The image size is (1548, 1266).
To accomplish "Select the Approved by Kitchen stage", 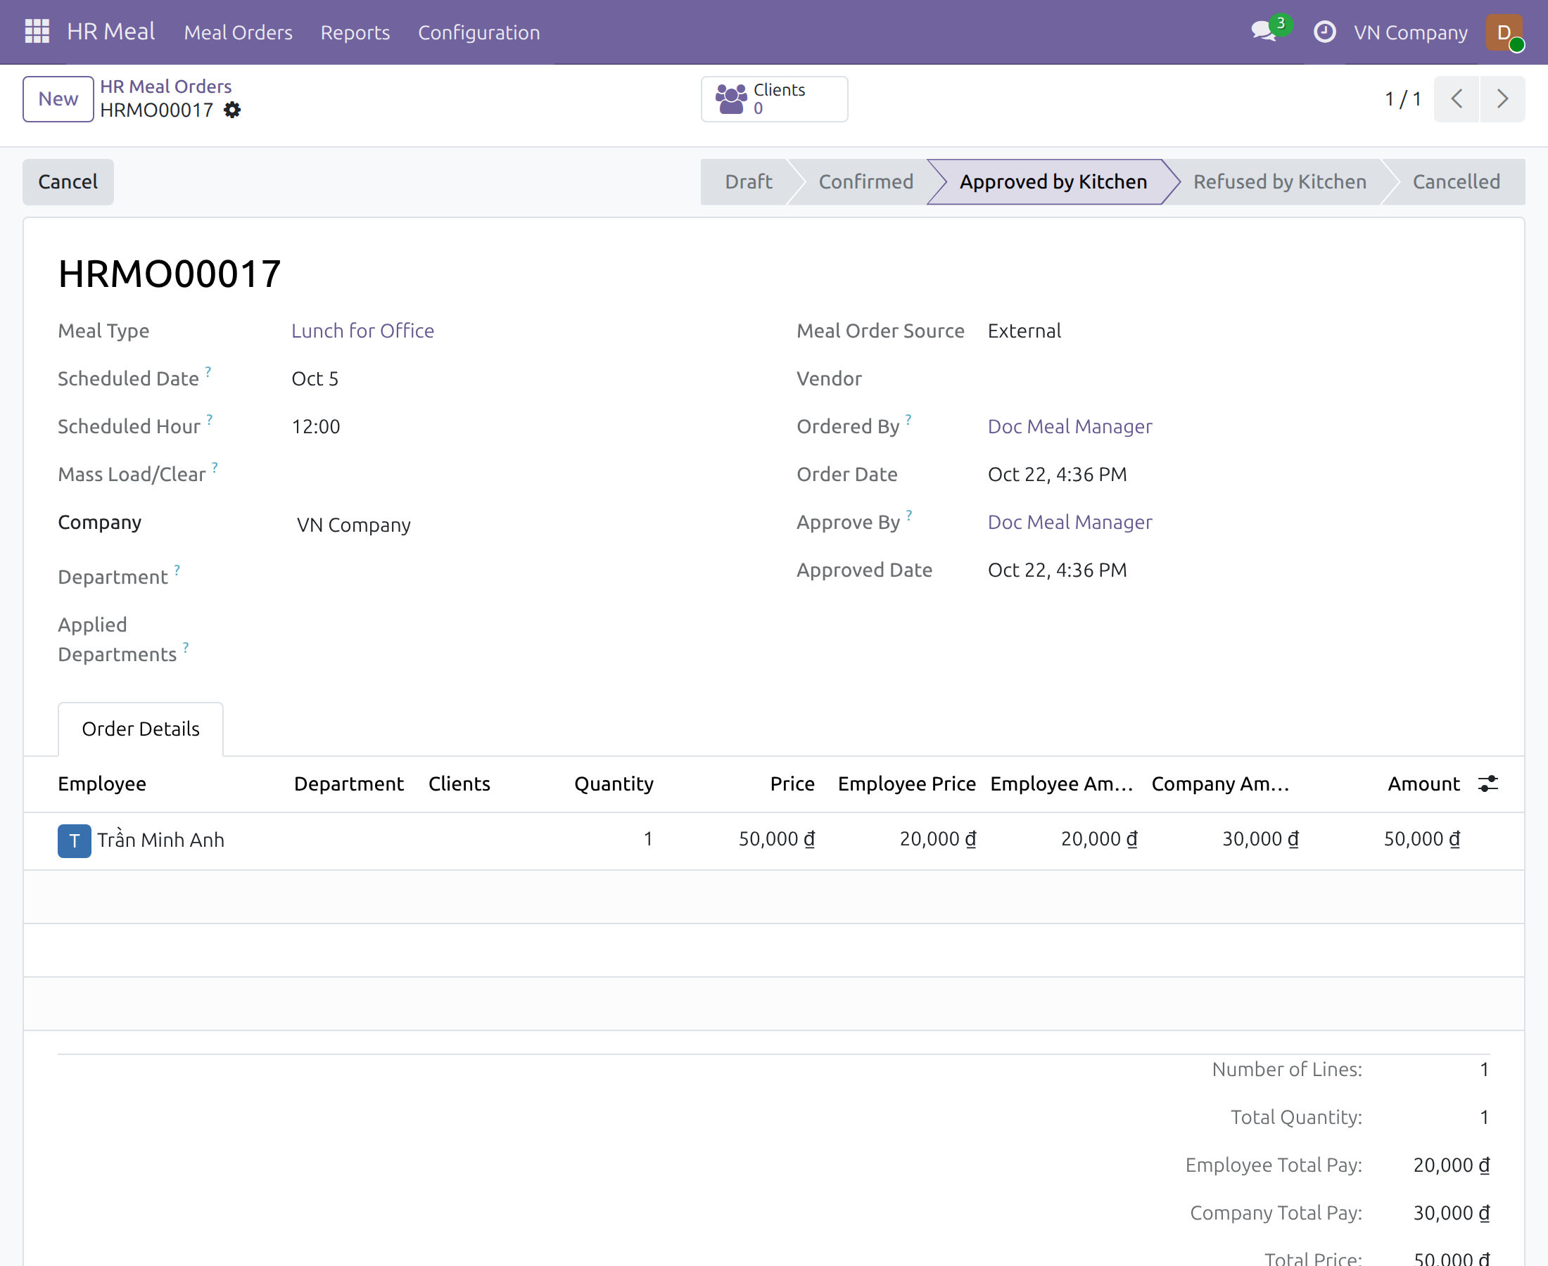I will pos(1053,181).
